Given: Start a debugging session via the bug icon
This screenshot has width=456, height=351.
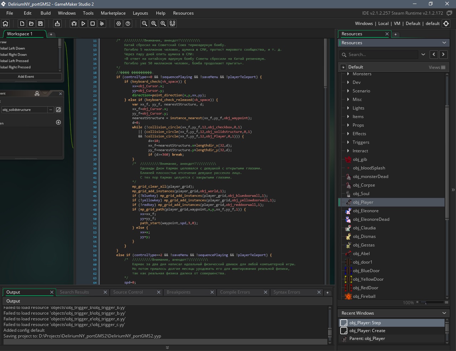Looking at the screenshot, I should coord(74,24).
